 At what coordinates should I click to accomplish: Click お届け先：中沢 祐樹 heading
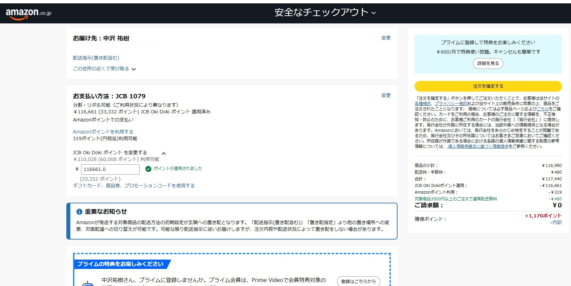pos(101,38)
